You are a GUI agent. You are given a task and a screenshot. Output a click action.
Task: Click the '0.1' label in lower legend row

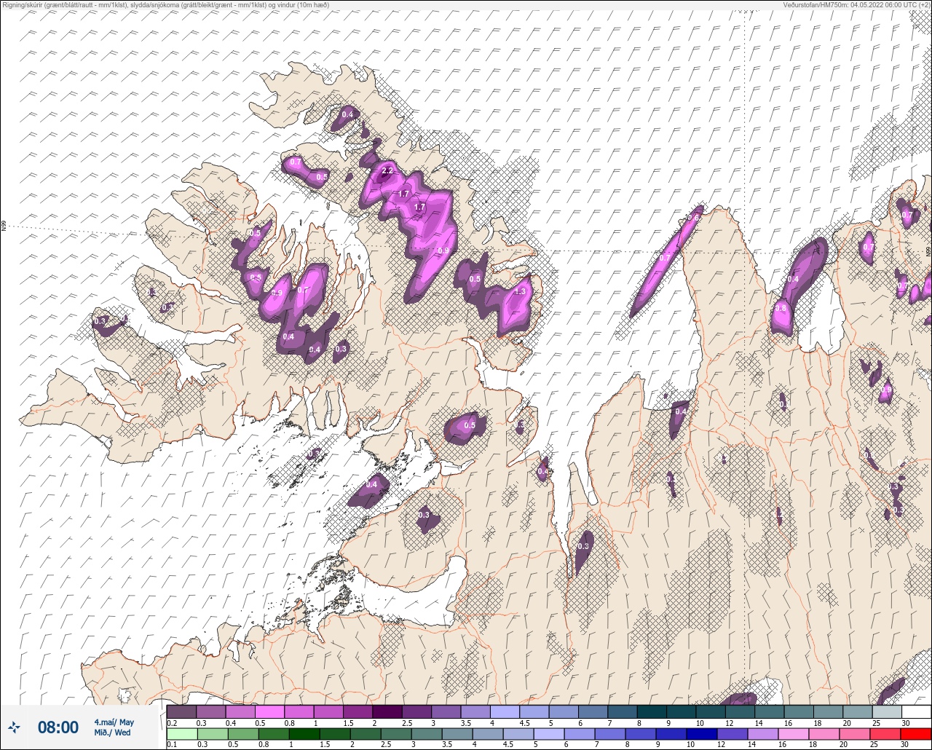(x=172, y=744)
